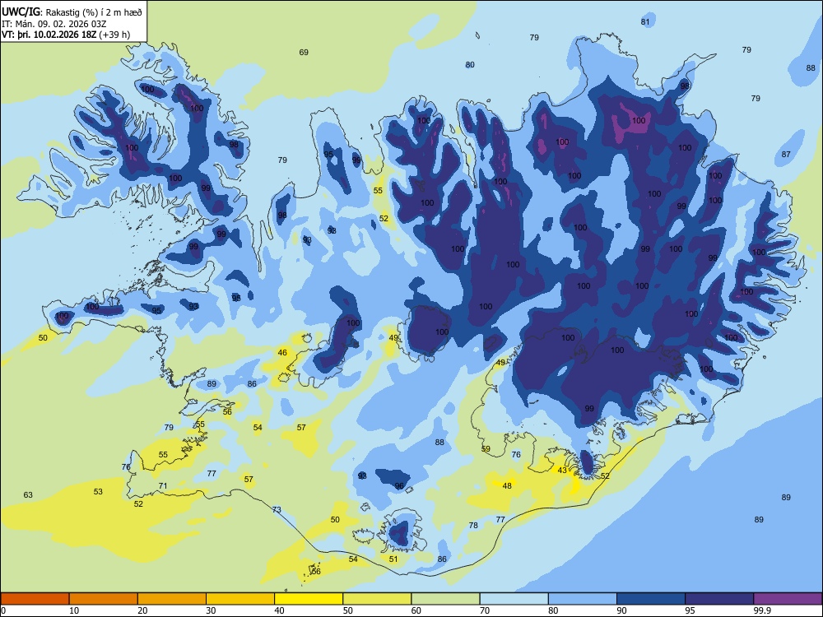Screen dimensions: 823x617
Task: Click the medium blue 90–95 legend swatch
Action: pos(651,599)
